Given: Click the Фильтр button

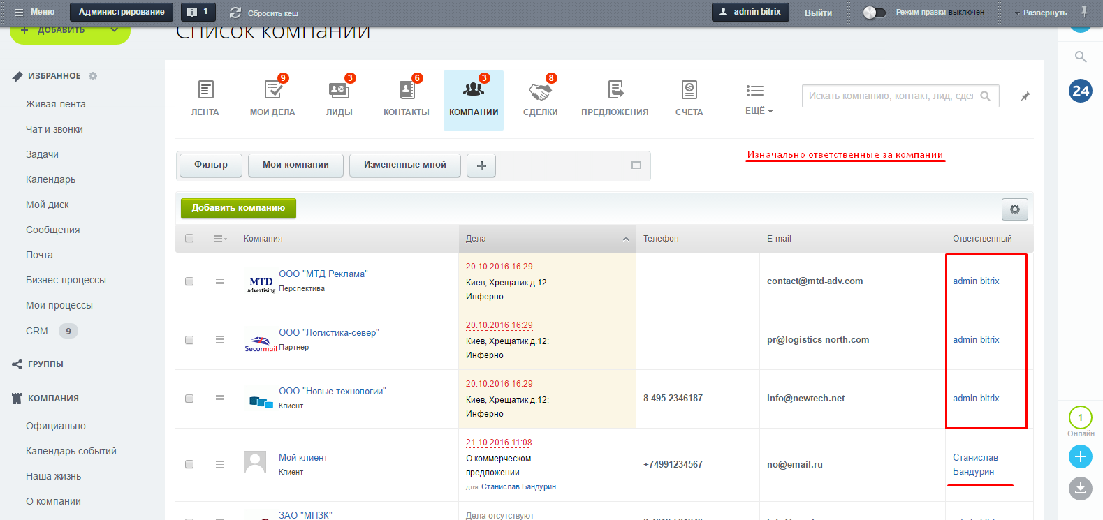Looking at the screenshot, I should [x=211, y=165].
